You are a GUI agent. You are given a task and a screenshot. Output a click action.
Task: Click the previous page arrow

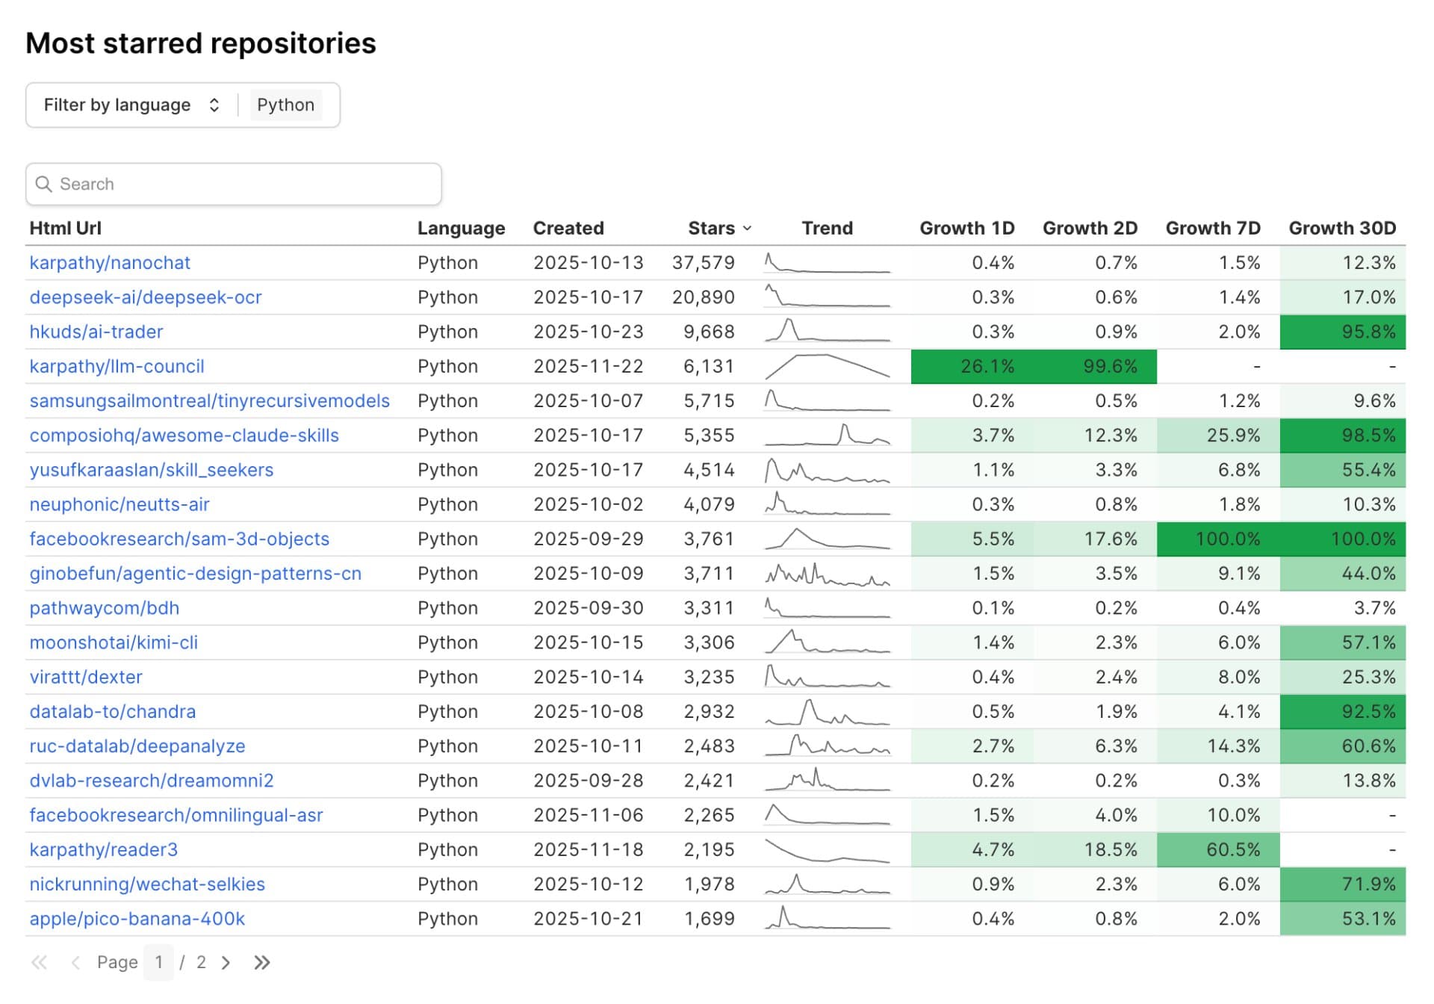[75, 963]
